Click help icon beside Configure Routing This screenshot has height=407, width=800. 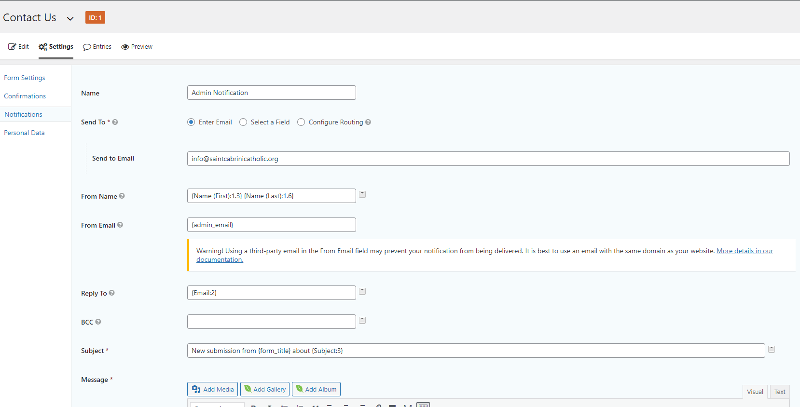[x=368, y=122]
